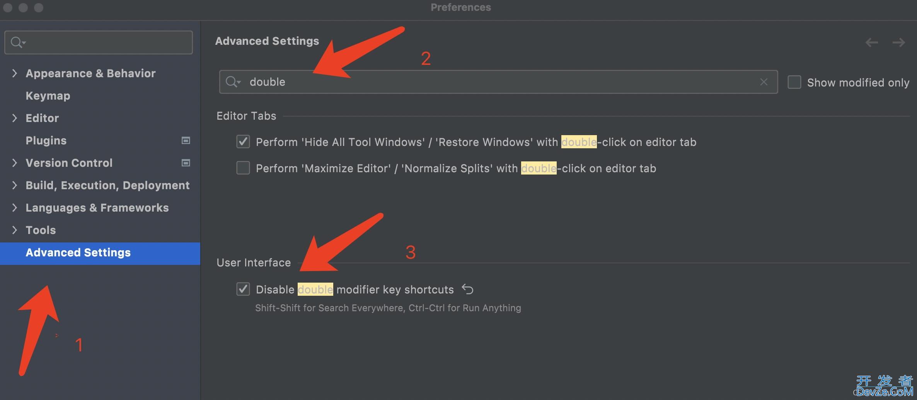The image size is (917, 400).
Task: Open the Plugins settings page
Action: click(x=46, y=141)
